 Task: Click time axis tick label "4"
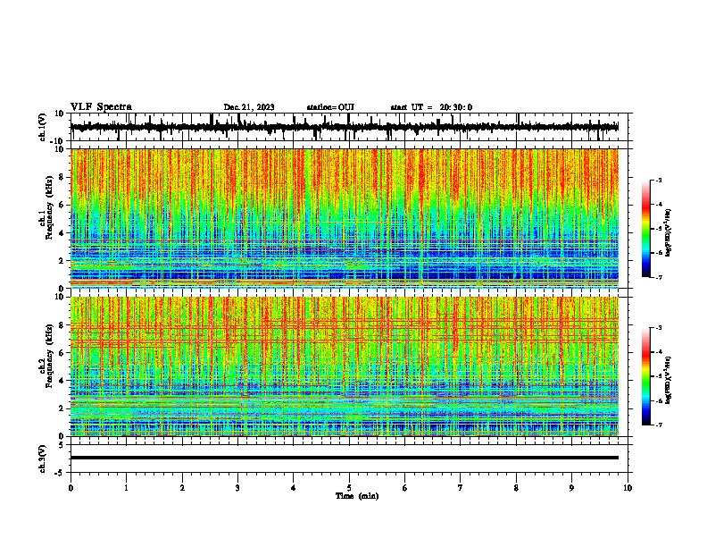pyautogui.click(x=294, y=488)
